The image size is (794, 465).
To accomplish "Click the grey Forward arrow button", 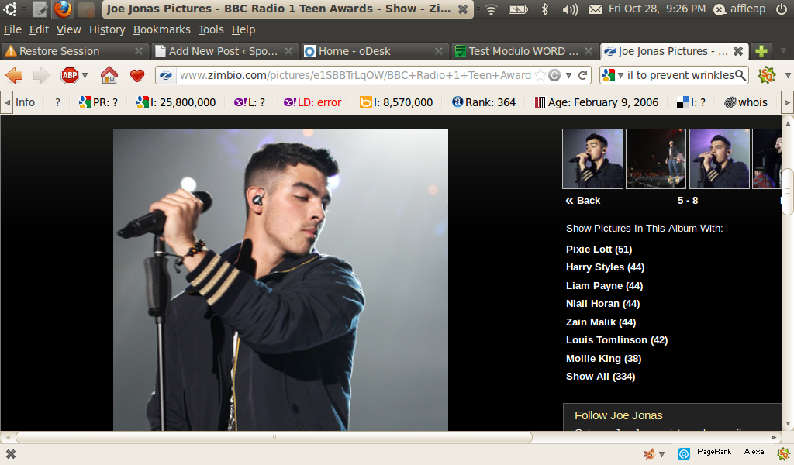I will [41, 75].
